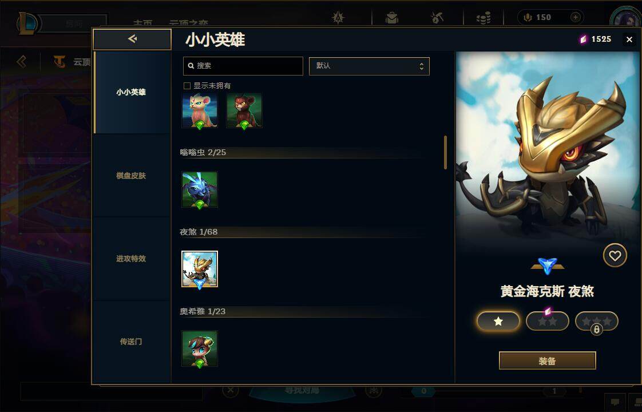This screenshot has width=642, height=412.
Task: Favorite this Little Legend with the heart icon
Action: pos(615,256)
